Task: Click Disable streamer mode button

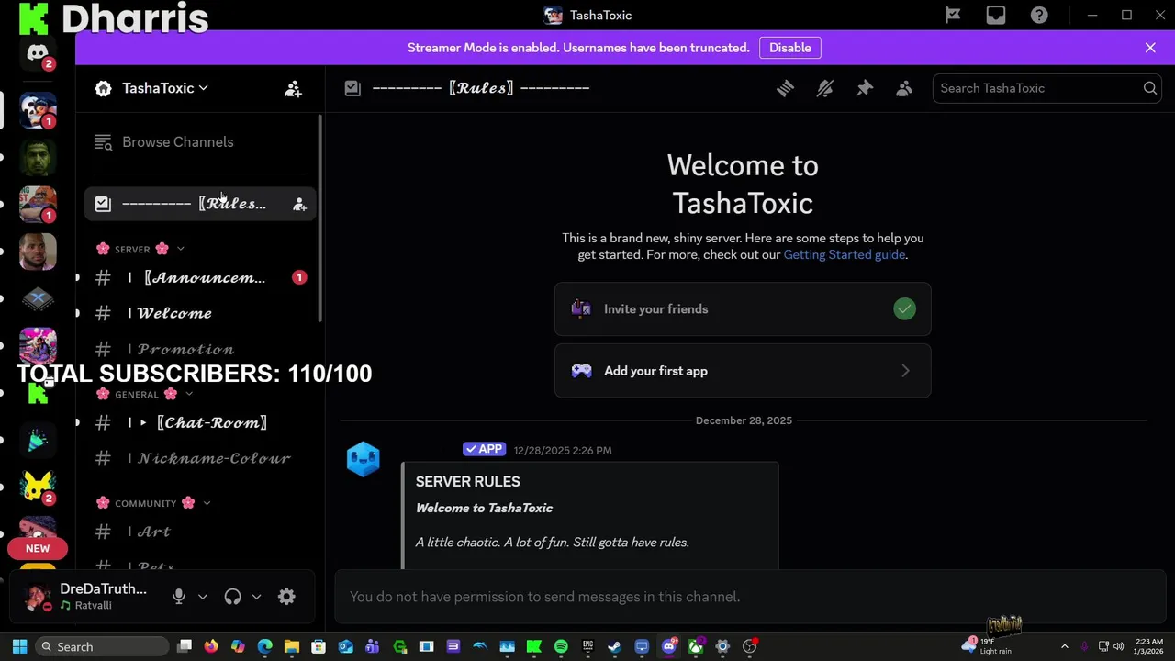Action: click(x=789, y=48)
